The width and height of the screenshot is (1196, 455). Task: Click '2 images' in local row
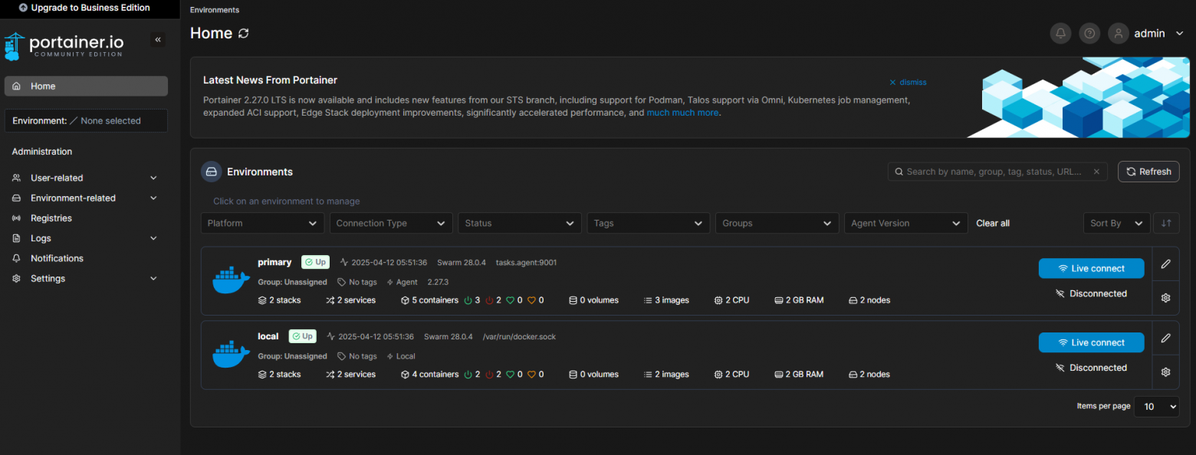(666, 375)
